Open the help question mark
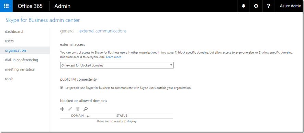Viewport: 304px width, 133px height. tap(269, 6)
